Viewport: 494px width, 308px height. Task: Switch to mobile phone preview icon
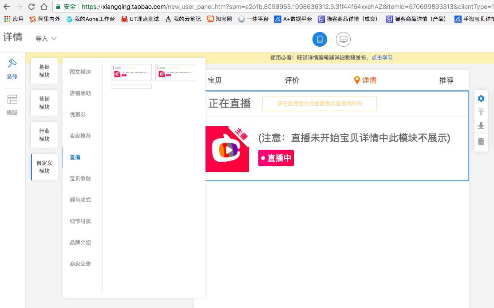pos(320,40)
